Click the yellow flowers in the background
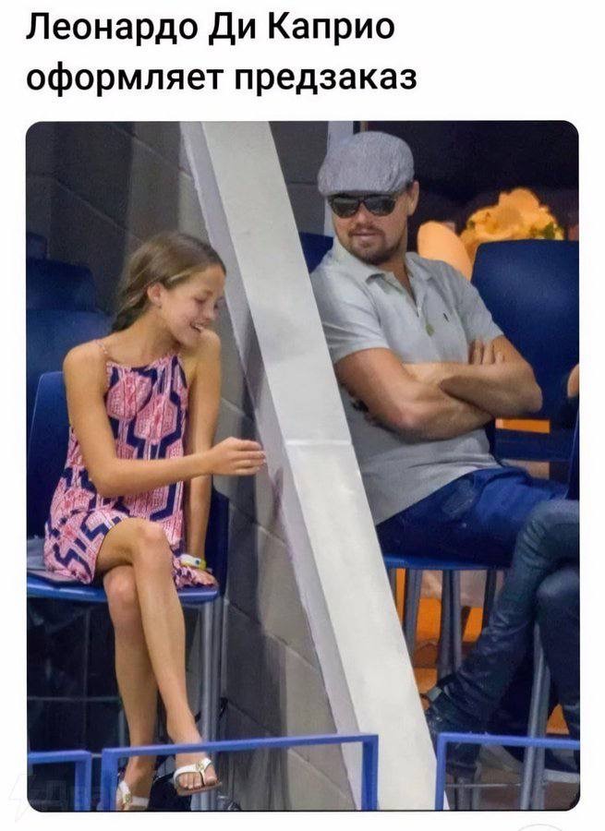 click(x=510, y=218)
